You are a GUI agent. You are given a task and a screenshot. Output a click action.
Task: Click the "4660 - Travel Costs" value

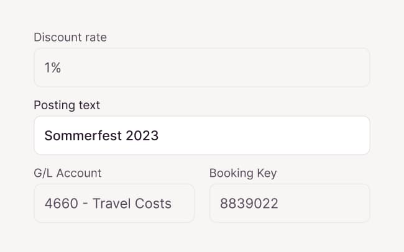pyautogui.click(x=108, y=203)
